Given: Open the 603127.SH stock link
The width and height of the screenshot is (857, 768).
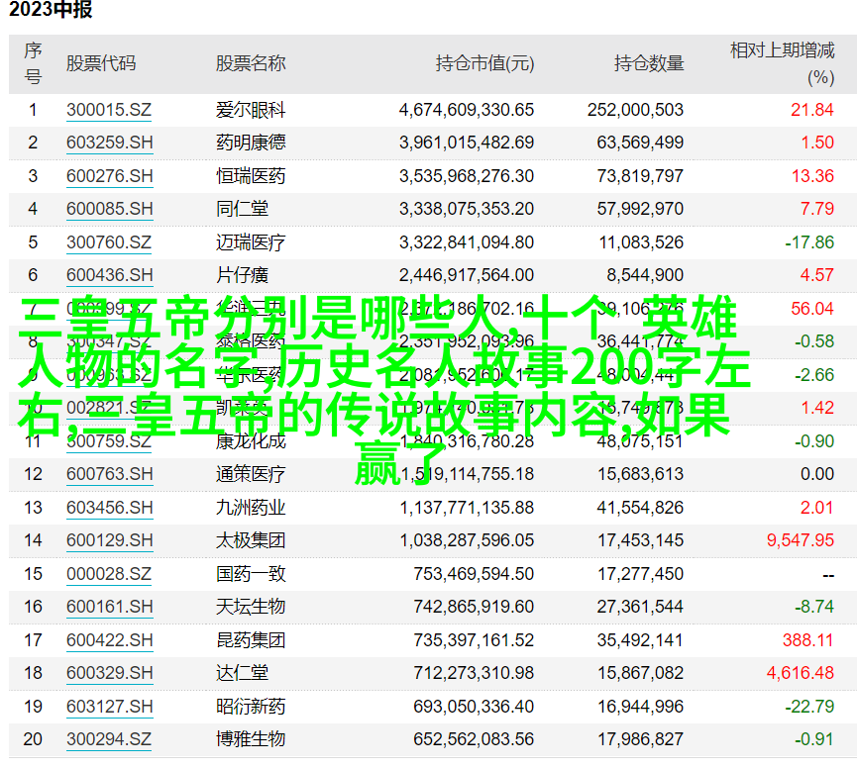Looking at the screenshot, I should pyautogui.click(x=109, y=708).
